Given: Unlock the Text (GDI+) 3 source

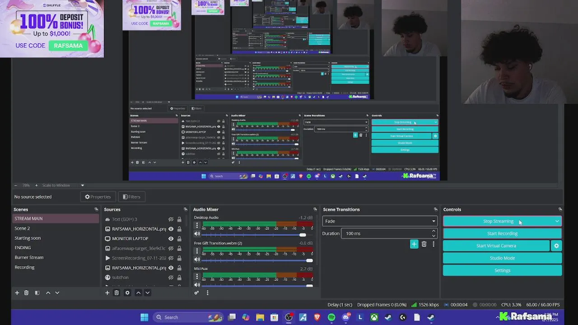Looking at the screenshot, I should (179, 219).
